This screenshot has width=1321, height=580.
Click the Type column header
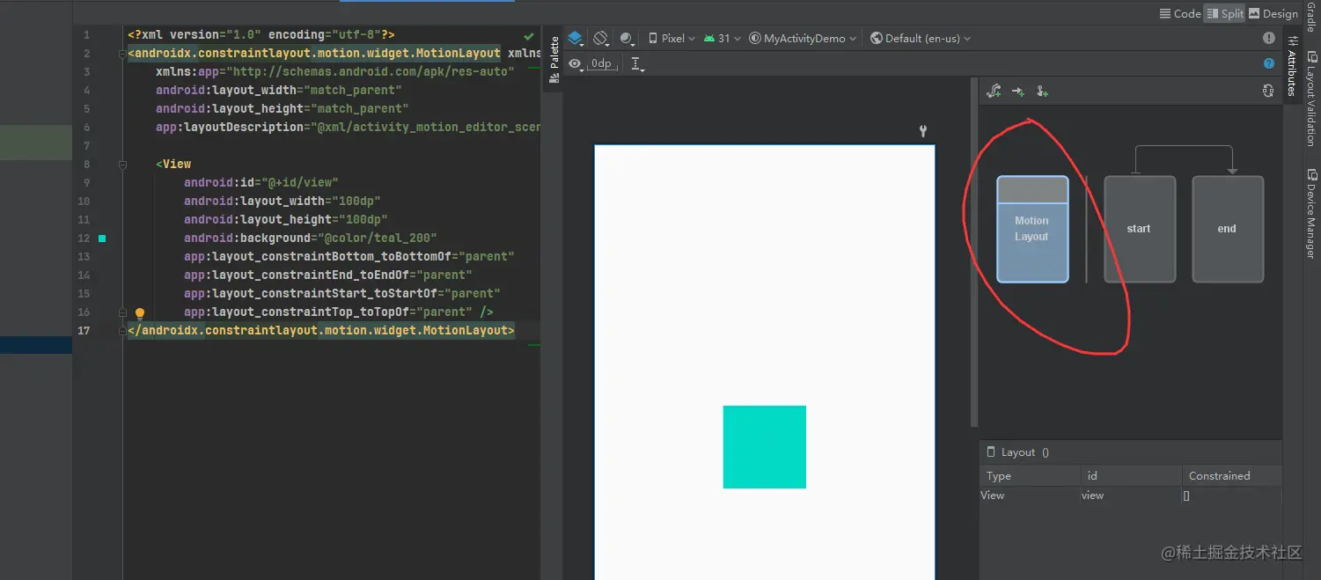[1031, 475]
